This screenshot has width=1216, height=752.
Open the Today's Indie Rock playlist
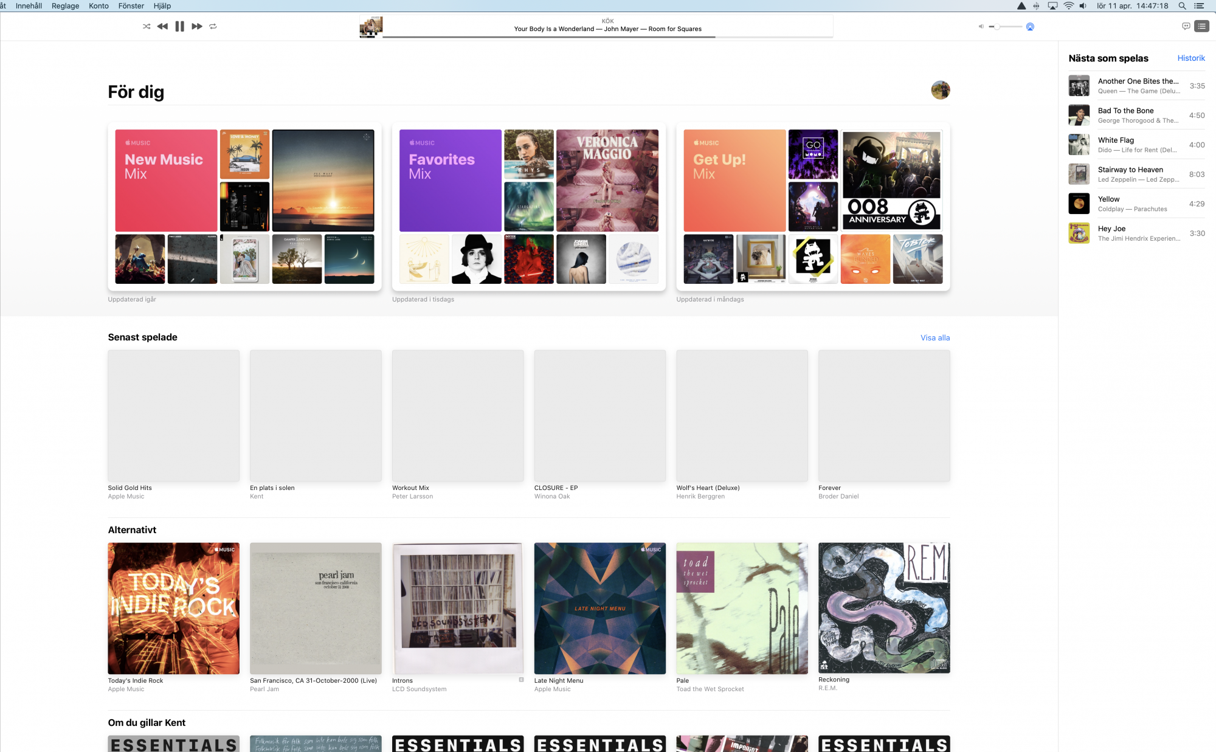pyautogui.click(x=173, y=608)
